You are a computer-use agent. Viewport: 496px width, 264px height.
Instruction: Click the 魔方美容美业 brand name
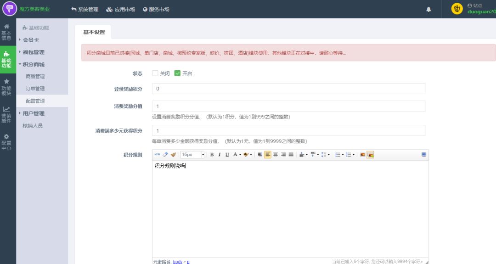[34, 9]
